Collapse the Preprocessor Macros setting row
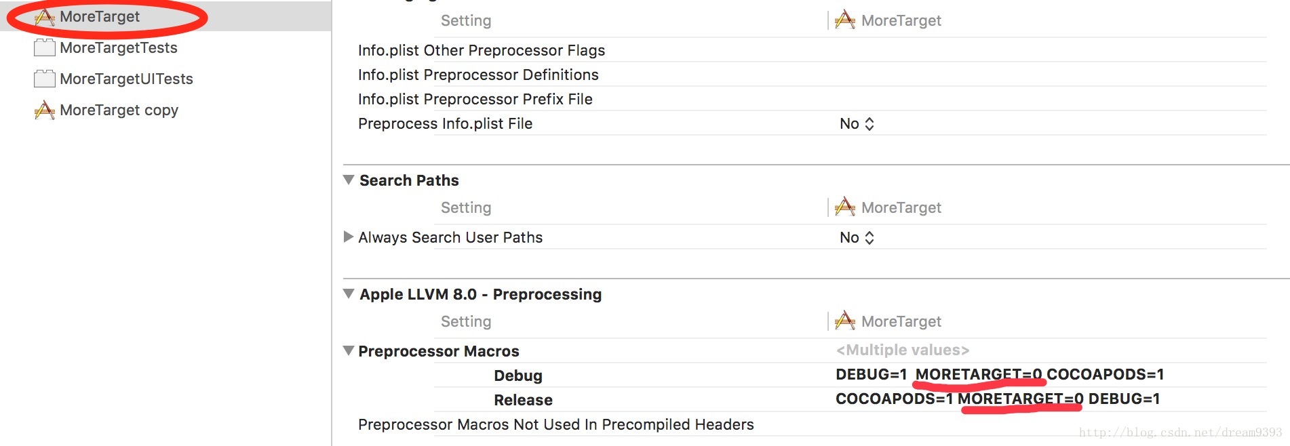 (349, 351)
